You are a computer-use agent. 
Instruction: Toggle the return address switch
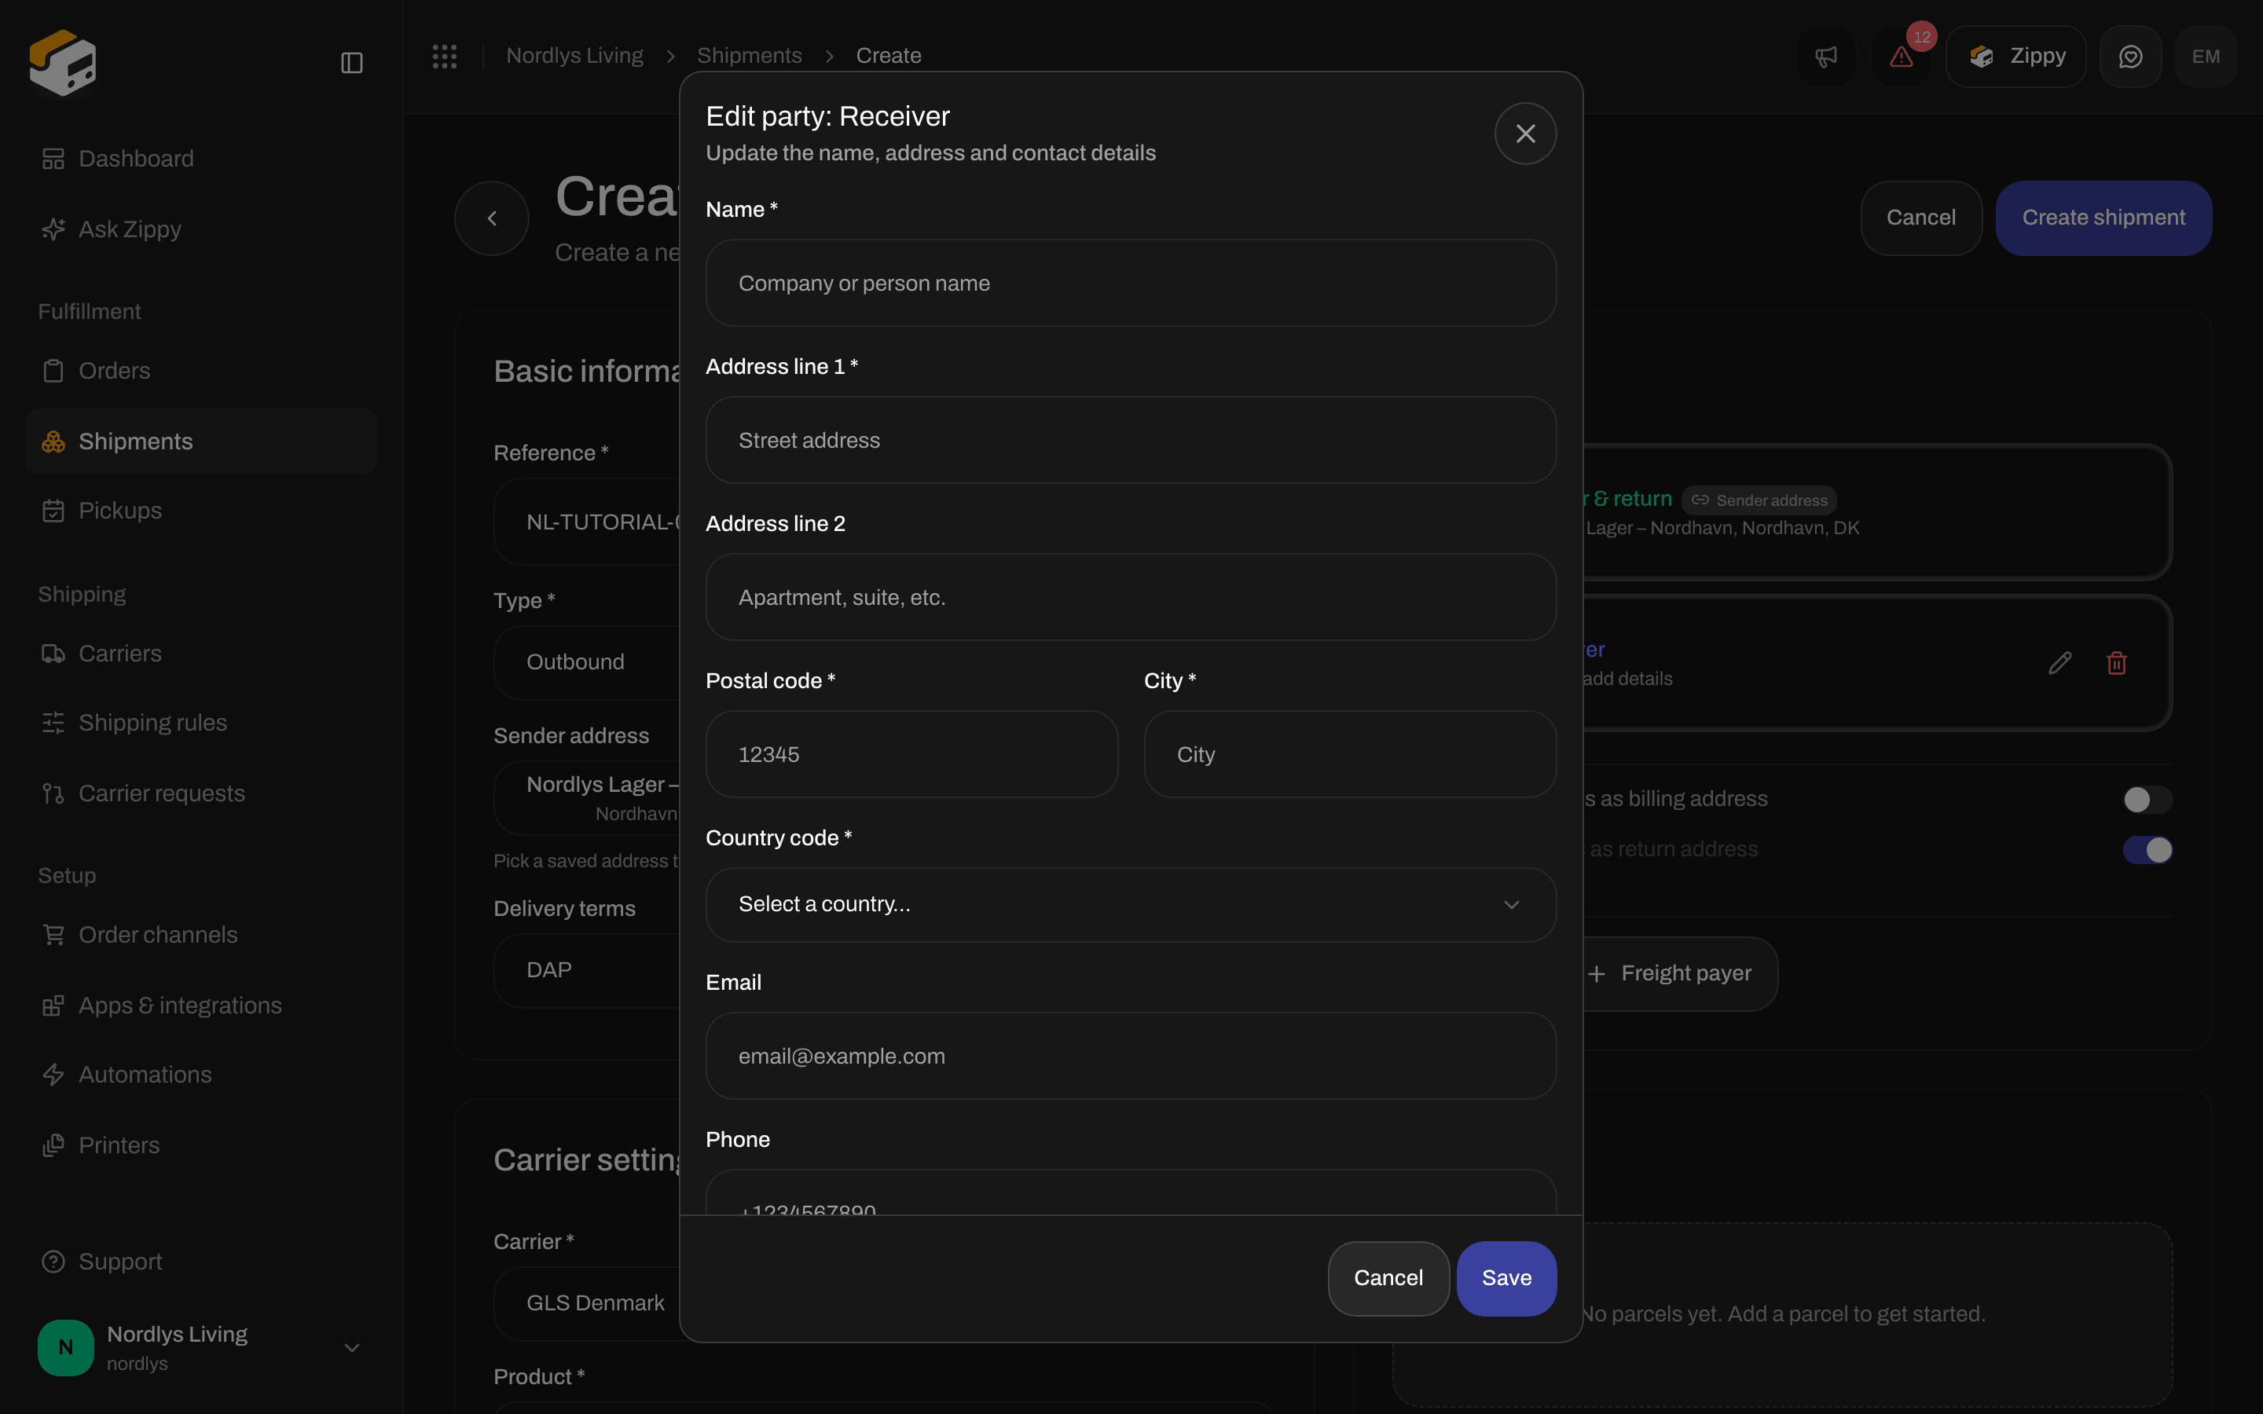click(x=2147, y=850)
